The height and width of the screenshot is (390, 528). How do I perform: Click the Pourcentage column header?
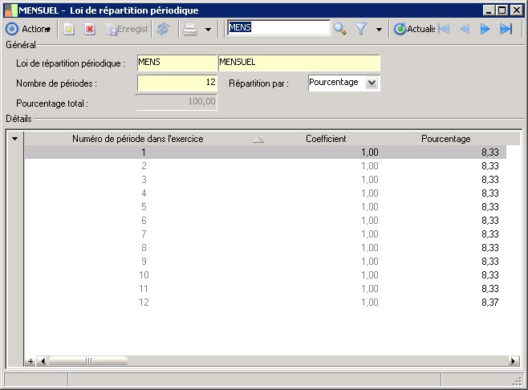point(445,139)
